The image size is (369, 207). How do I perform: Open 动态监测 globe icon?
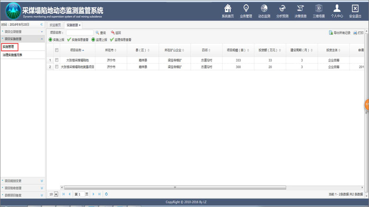[264, 9]
